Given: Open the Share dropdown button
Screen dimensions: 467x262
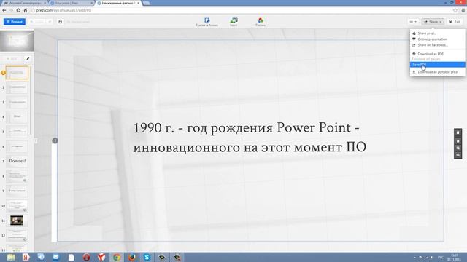Looking at the screenshot, I should pyautogui.click(x=433, y=22).
